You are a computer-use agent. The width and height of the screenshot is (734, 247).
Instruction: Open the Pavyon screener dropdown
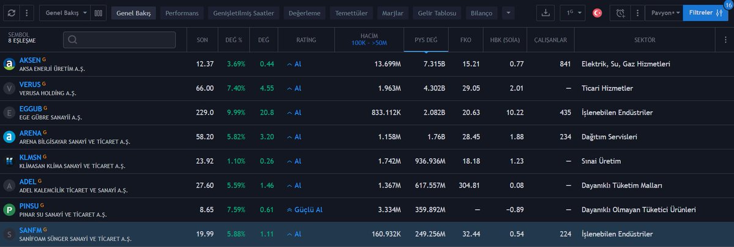(x=664, y=13)
